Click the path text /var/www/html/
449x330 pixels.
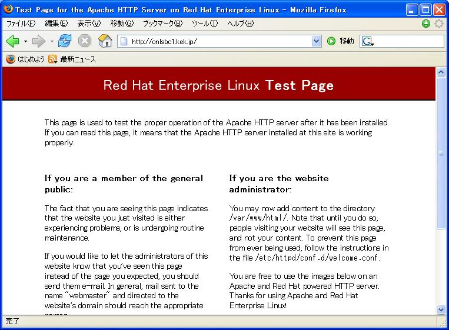[258, 218]
